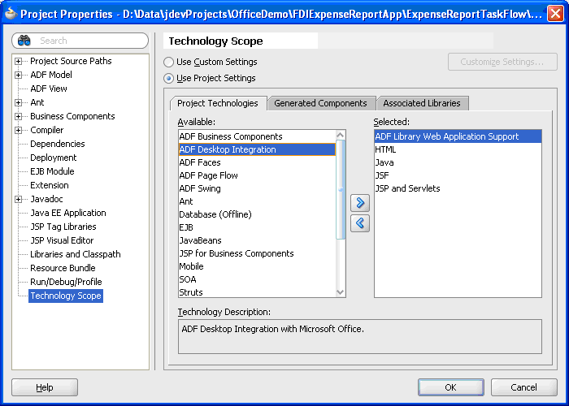Select Dependencies in the tree
Viewport: 569px width, 406px height.
(x=58, y=144)
